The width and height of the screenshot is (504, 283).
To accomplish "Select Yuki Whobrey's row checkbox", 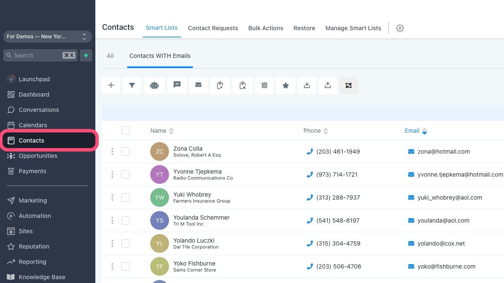I will point(125,197).
